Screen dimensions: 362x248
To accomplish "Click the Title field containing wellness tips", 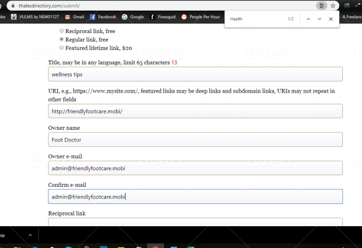I will 195,74.
